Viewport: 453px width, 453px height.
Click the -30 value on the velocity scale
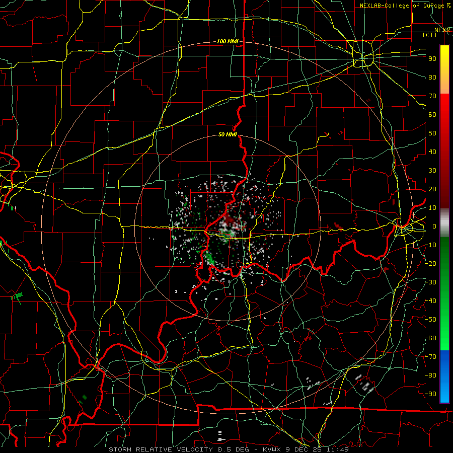(431, 282)
